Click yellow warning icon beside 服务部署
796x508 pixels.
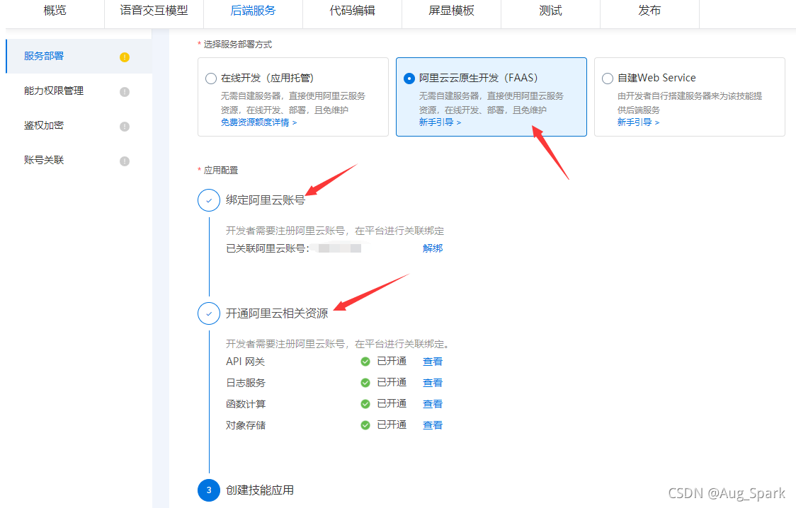tap(125, 57)
